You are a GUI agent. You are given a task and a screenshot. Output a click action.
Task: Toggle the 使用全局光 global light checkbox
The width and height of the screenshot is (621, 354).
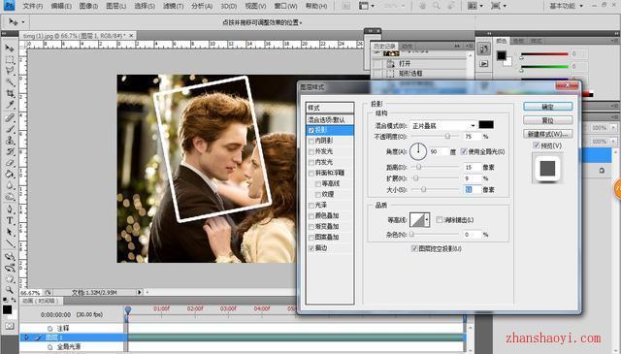click(464, 151)
